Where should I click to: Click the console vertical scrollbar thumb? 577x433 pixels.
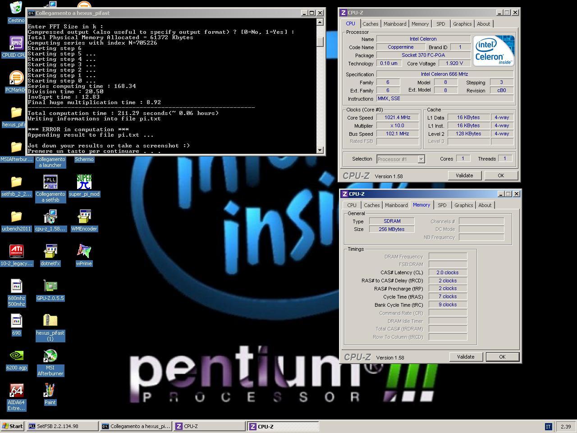point(320,41)
